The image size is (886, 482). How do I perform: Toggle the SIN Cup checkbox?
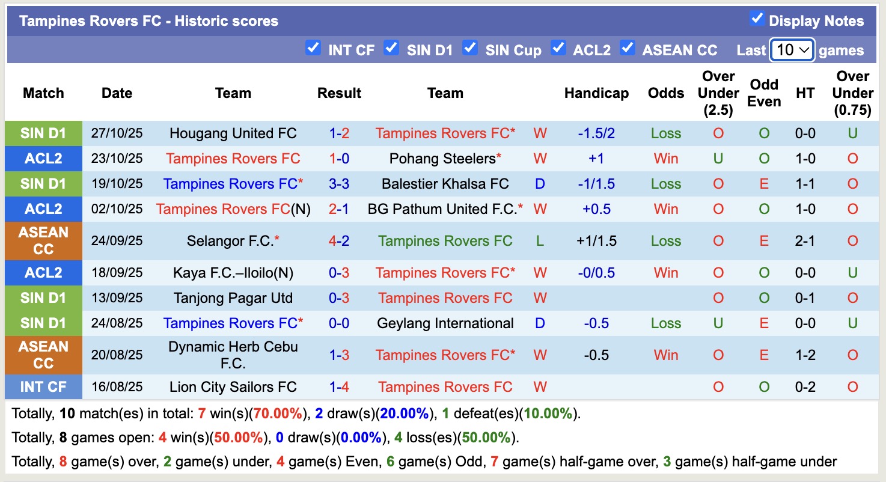[470, 48]
